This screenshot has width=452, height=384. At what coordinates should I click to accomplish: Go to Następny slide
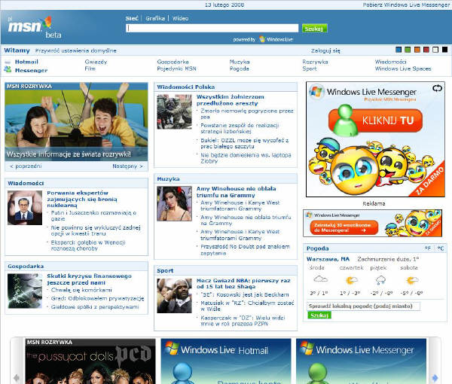(x=128, y=166)
